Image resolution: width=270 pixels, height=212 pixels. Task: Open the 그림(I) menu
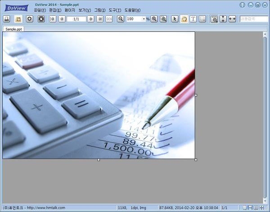tap(100, 10)
